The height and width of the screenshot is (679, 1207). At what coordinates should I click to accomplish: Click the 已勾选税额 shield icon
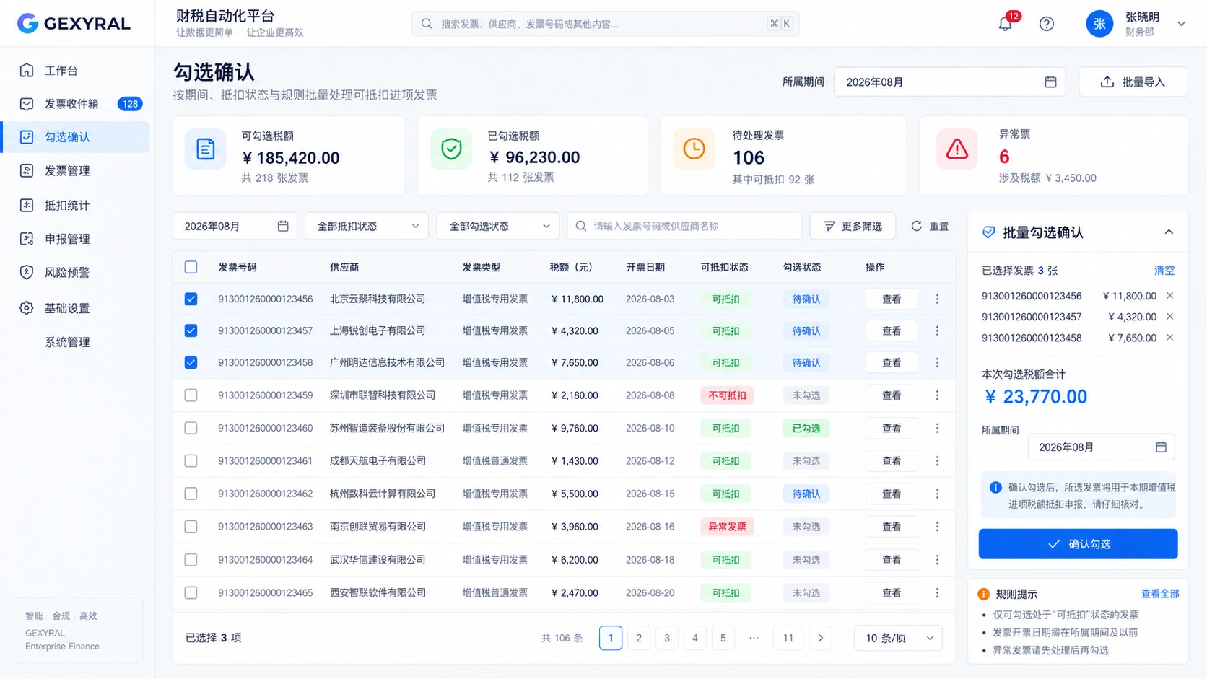click(451, 149)
